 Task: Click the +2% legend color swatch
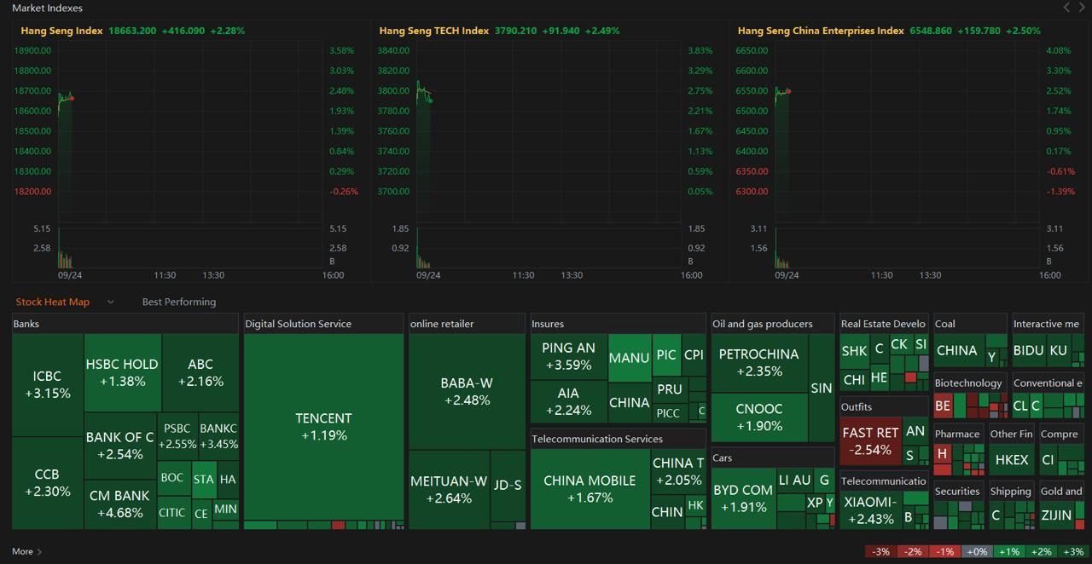click(1042, 551)
